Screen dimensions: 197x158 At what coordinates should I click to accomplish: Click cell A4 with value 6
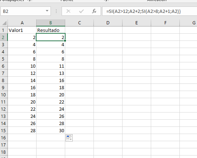[x=22, y=52]
